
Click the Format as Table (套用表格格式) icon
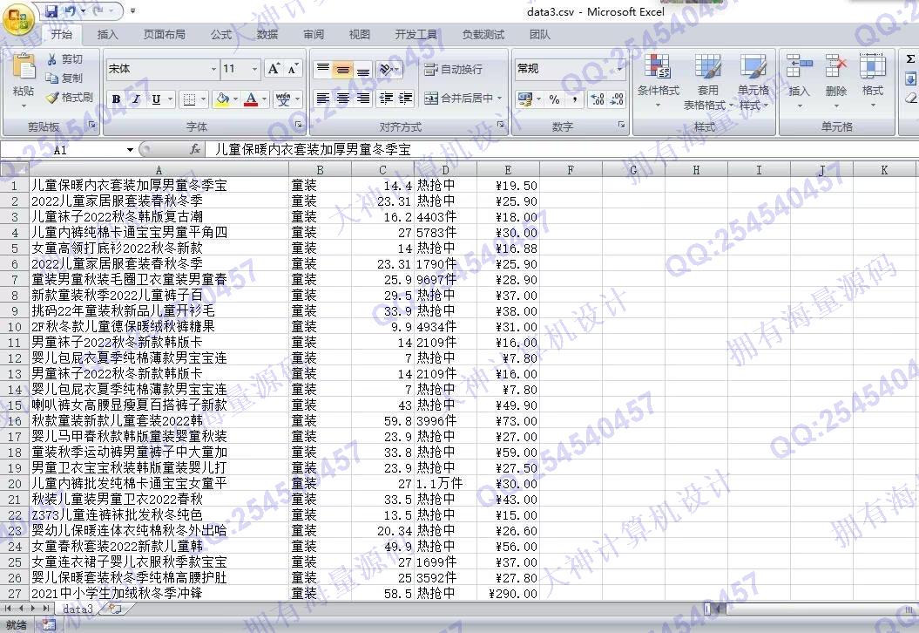[x=707, y=66]
